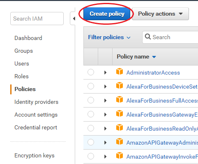Open the Dashboard navigation item

(x=28, y=38)
